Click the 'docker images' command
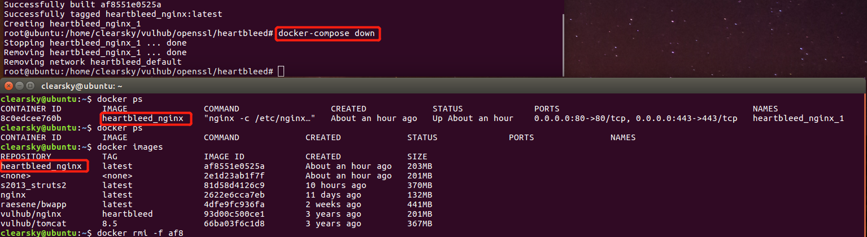 coord(130,147)
